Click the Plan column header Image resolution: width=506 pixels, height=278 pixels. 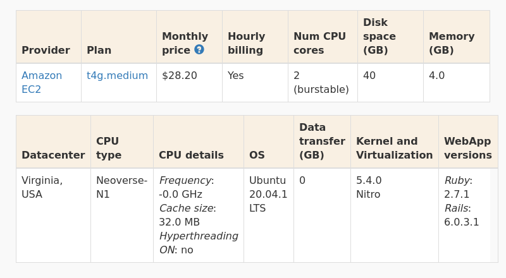tap(99, 51)
